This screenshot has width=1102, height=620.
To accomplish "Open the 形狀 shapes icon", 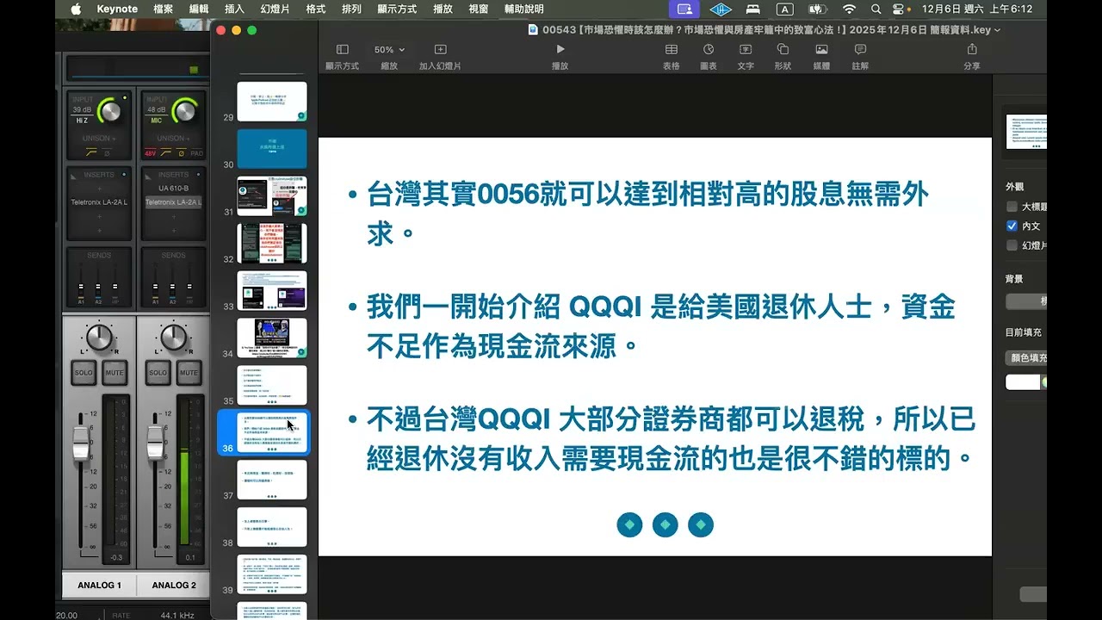I will coord(783,50).
